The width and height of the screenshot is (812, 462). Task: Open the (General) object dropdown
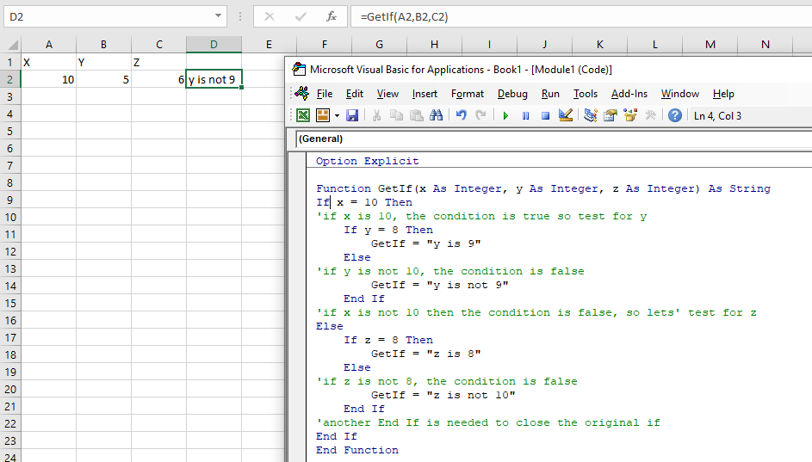(554, 139)
